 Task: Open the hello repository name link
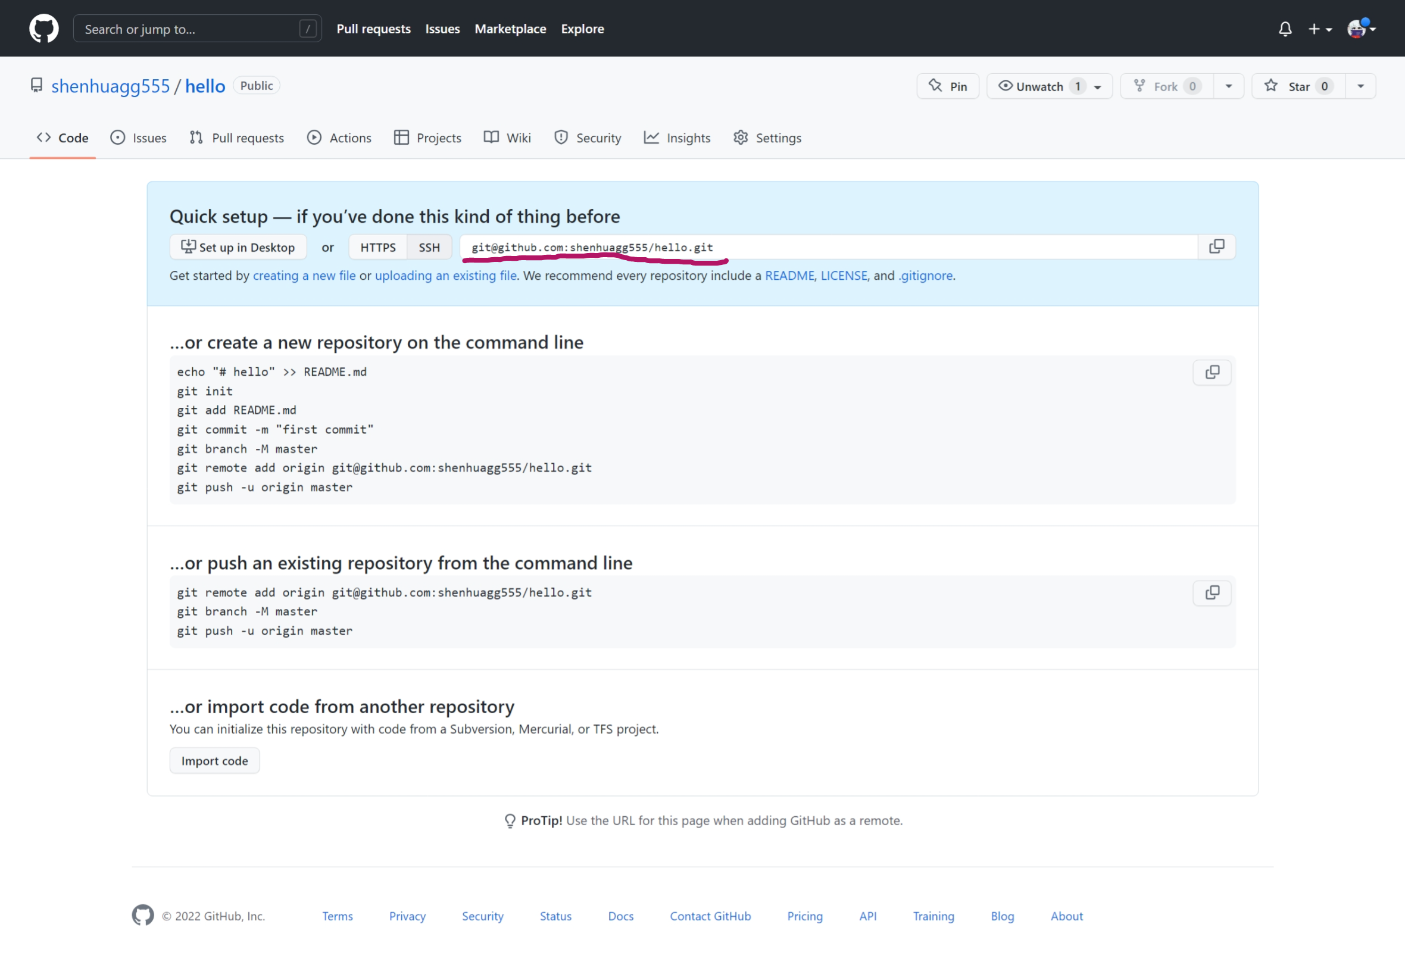point(205,86)
